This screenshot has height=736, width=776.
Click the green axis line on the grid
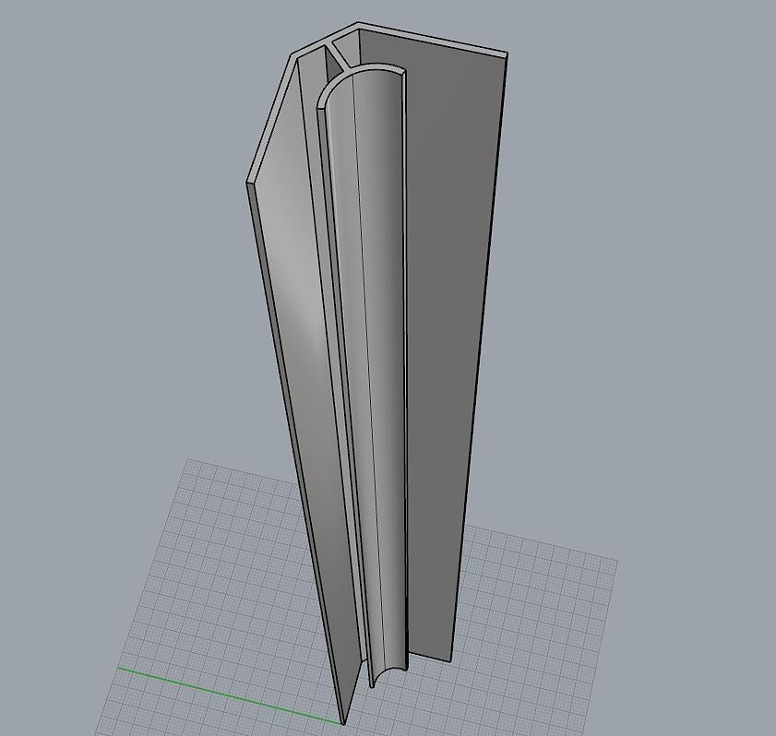click(x=229, y=696)
